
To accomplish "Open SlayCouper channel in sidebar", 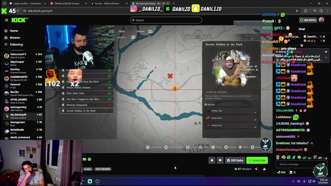I will [x=23, y=63].
